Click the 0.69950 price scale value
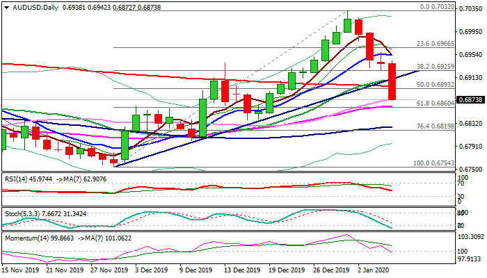Viewport: 487px width, 278px height. [470, 32]
